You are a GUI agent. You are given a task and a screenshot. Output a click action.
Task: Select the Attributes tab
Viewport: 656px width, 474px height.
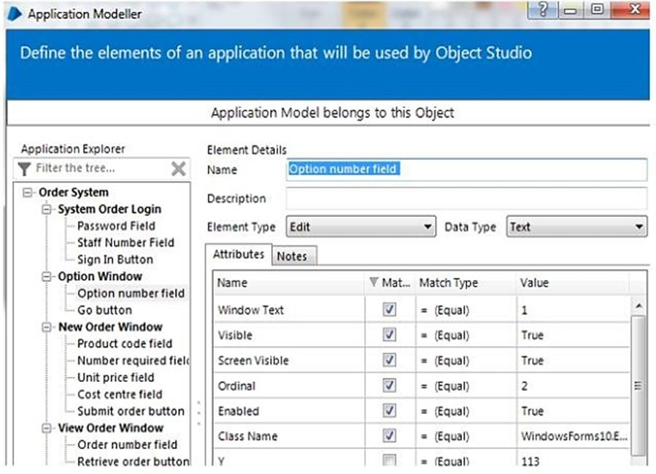coord(238,255)
